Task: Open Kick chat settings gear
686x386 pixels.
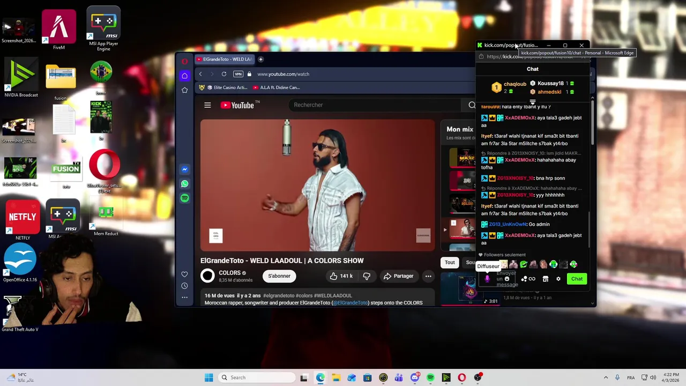Action: click(558, 279)
